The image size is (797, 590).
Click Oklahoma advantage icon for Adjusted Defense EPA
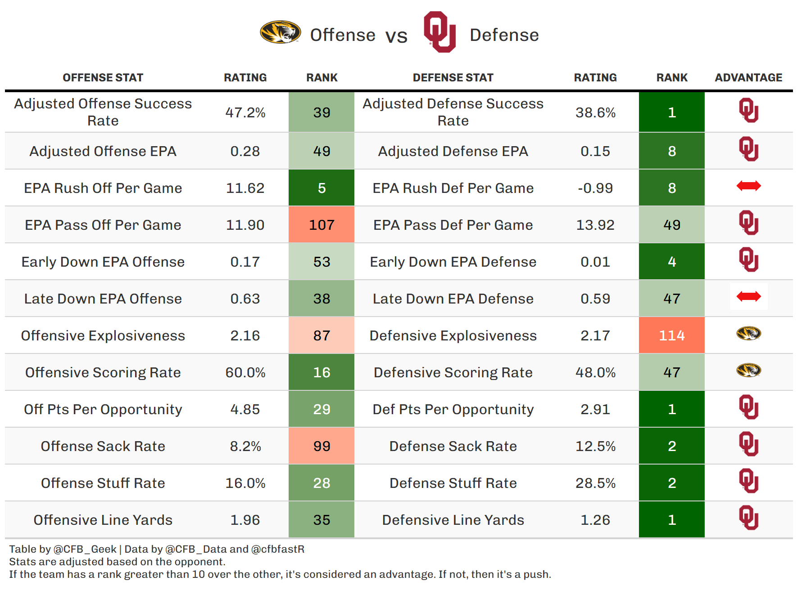click(x=748, y=149)
